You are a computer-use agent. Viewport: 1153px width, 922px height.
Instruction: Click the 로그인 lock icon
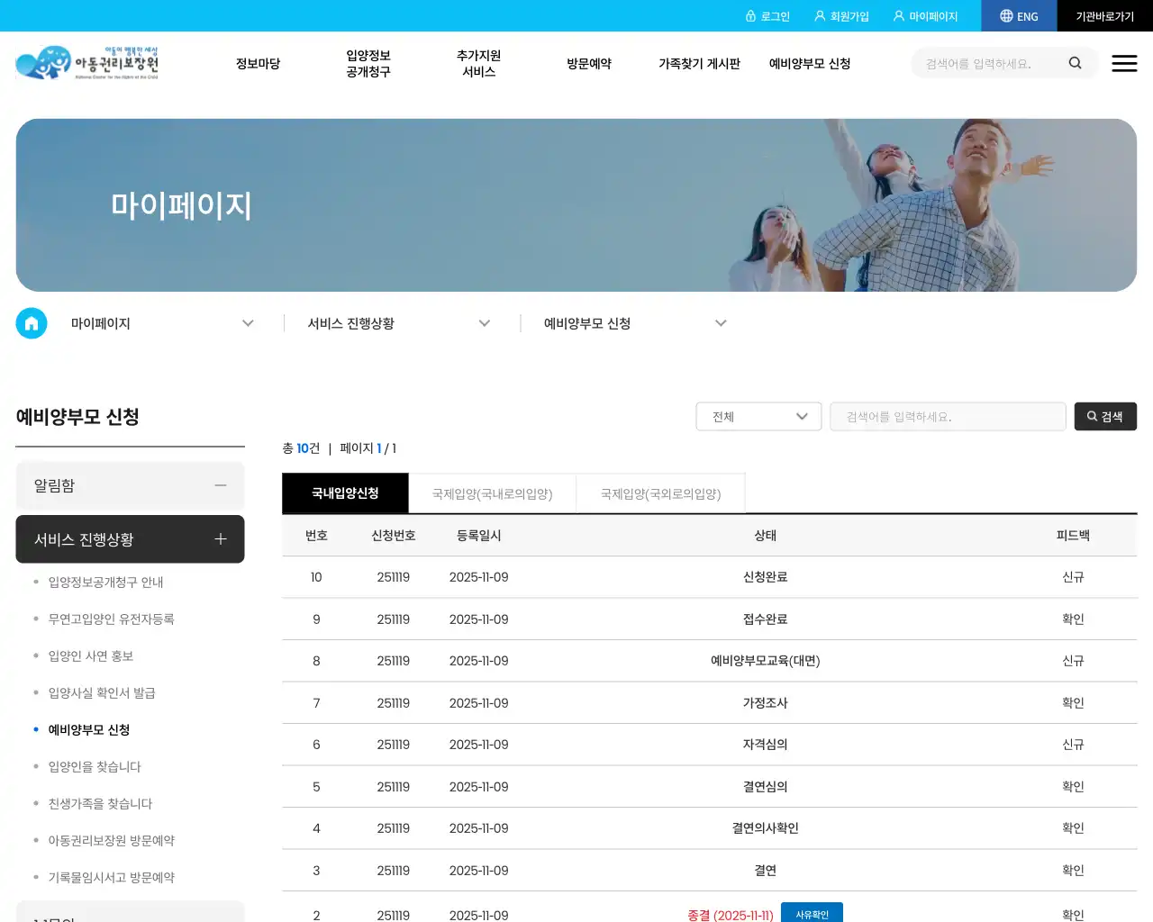click(752, 15)
